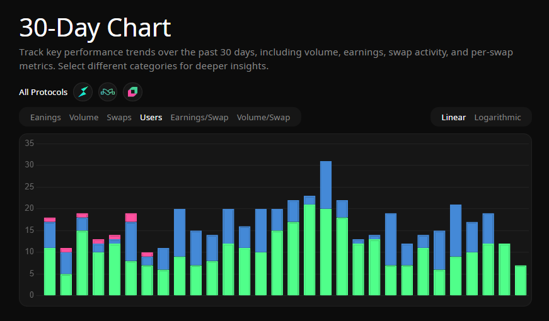Viewport: 549px width, 321px height.
Task: Click the green segment of the tallest bar
Action: (326, 252)
